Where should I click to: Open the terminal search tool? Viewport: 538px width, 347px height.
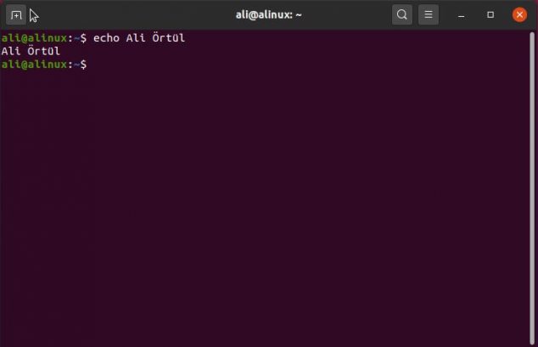point(402,14)
